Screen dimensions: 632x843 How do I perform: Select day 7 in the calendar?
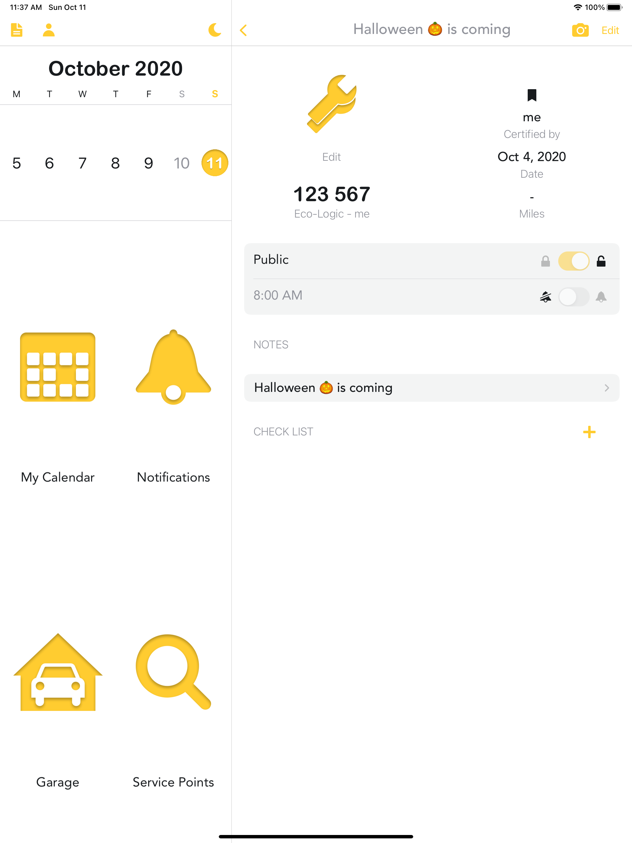click(82, 163)
